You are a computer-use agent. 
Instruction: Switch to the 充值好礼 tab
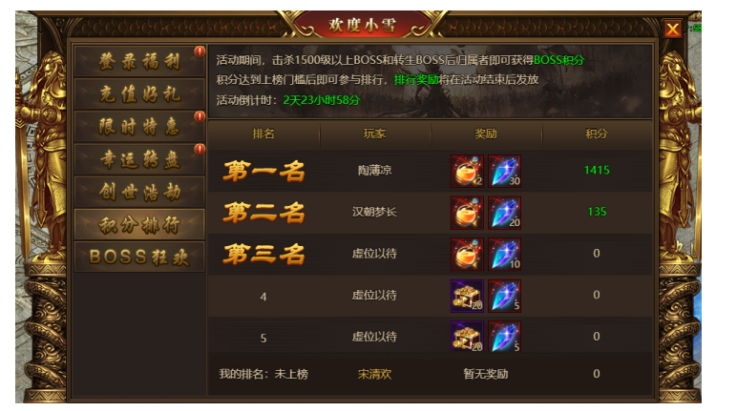(139, 94)
